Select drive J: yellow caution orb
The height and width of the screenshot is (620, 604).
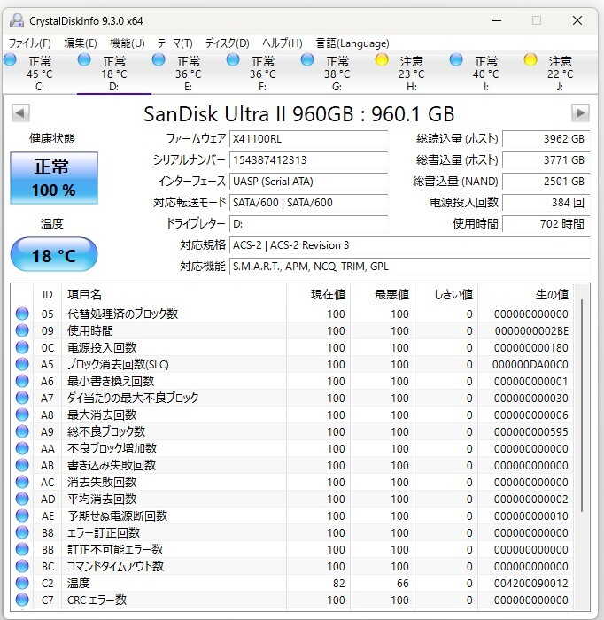530,60
